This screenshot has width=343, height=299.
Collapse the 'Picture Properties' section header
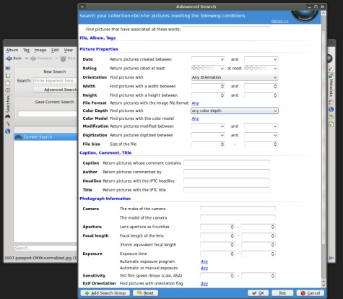(x=99, y=49)
